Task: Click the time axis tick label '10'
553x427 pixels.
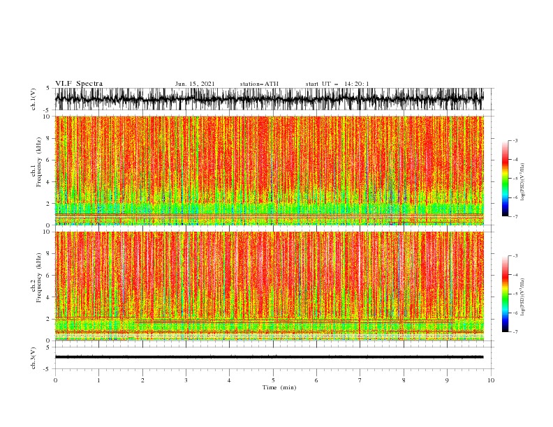Action: pyautogui.click(x=491, y=380)
